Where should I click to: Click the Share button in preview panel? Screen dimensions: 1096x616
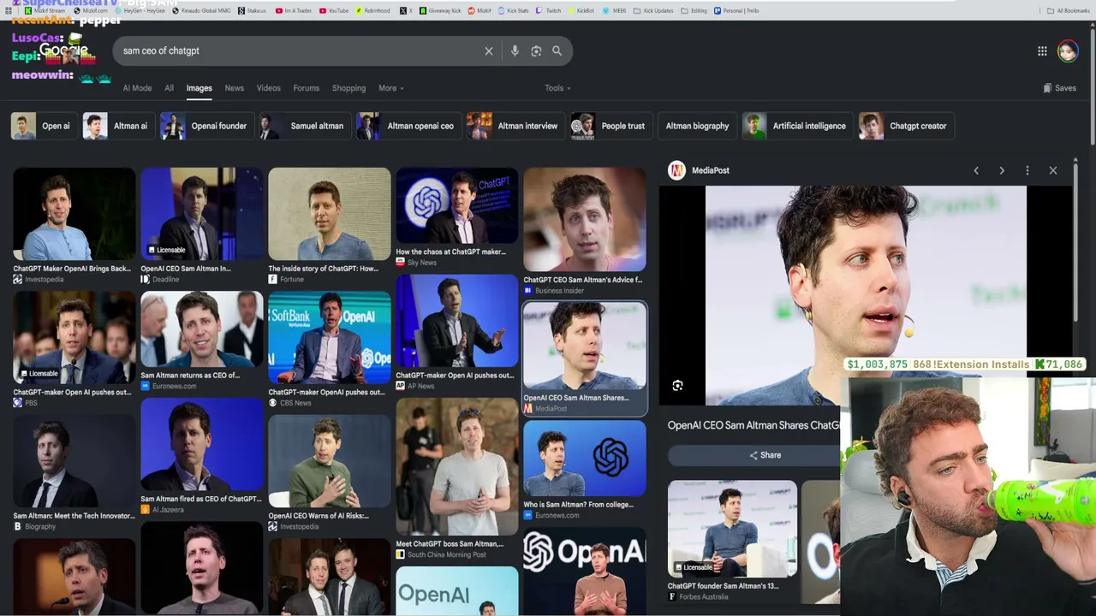(764, 455)
